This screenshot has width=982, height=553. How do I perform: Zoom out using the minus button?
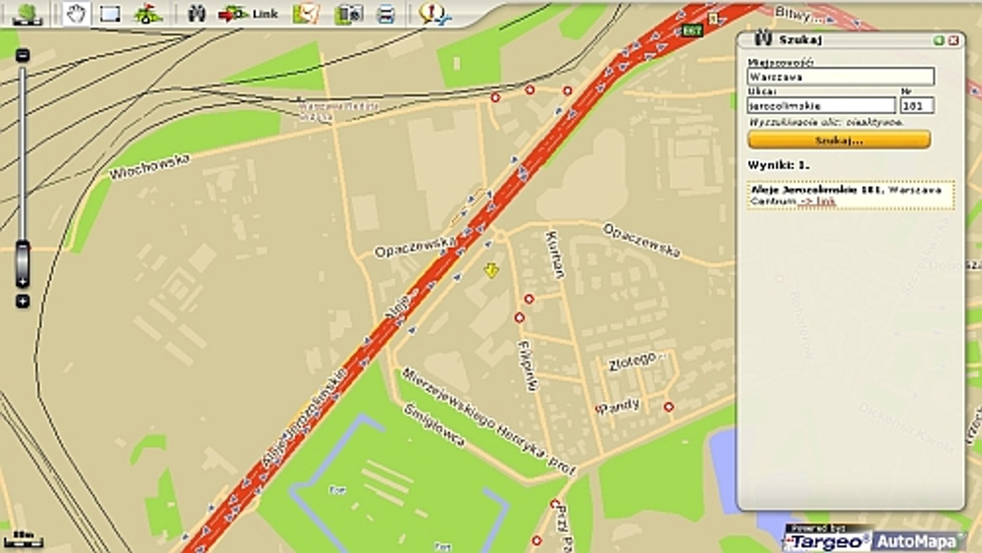(22, 55)
